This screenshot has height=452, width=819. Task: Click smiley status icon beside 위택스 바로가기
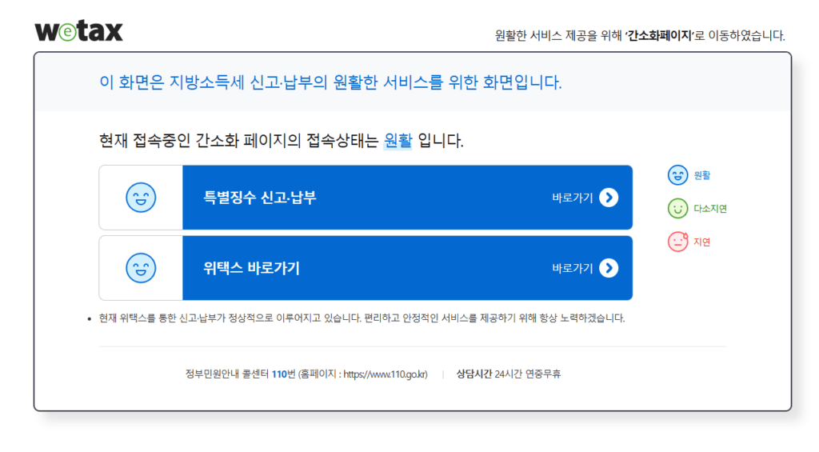141,268
